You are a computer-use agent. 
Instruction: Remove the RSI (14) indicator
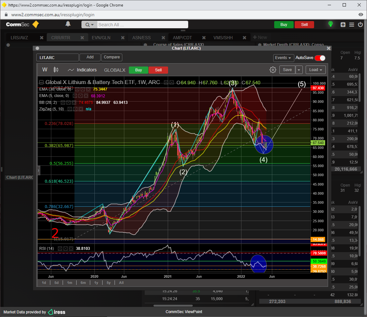tap(71, 249)
